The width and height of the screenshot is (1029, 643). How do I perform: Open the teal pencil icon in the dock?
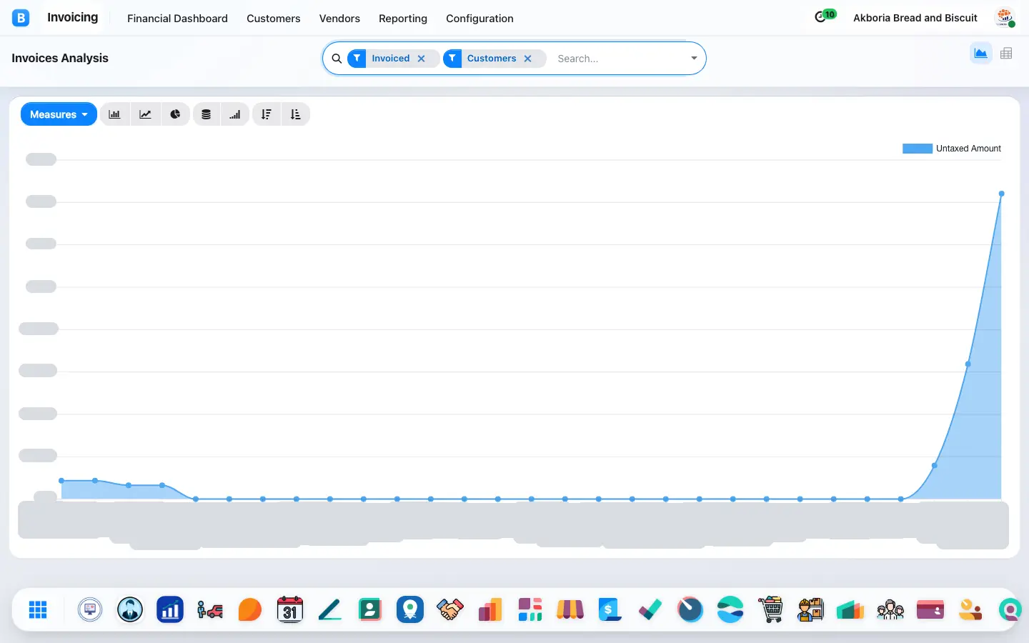click(x=330, y=609)
